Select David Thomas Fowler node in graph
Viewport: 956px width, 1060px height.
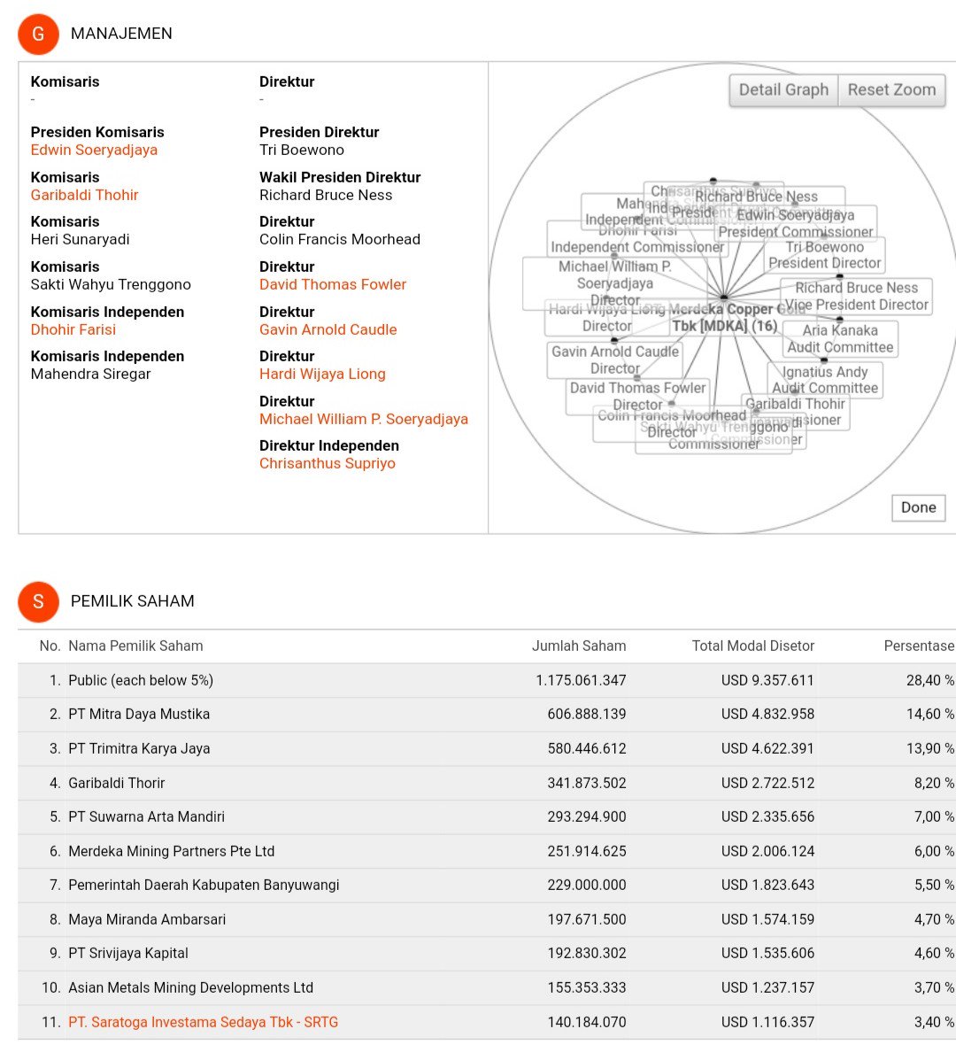point(638,396)
